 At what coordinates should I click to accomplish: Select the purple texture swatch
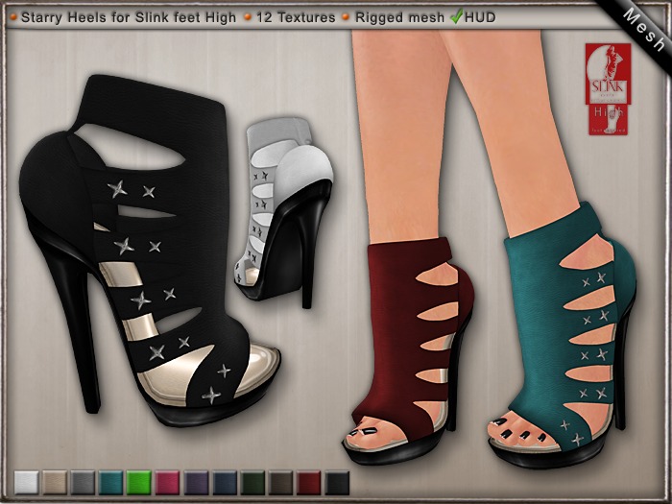click(196, 483)
